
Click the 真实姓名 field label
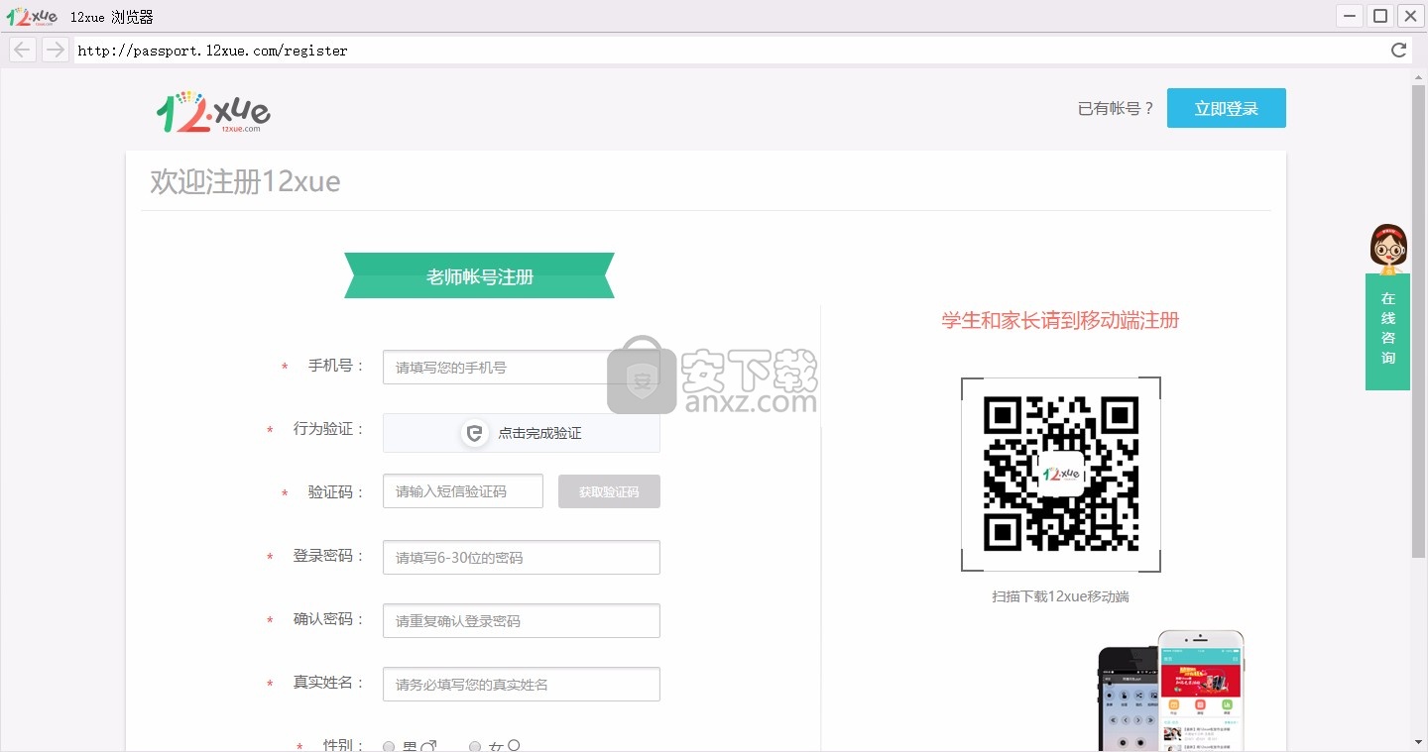(328, 683)
